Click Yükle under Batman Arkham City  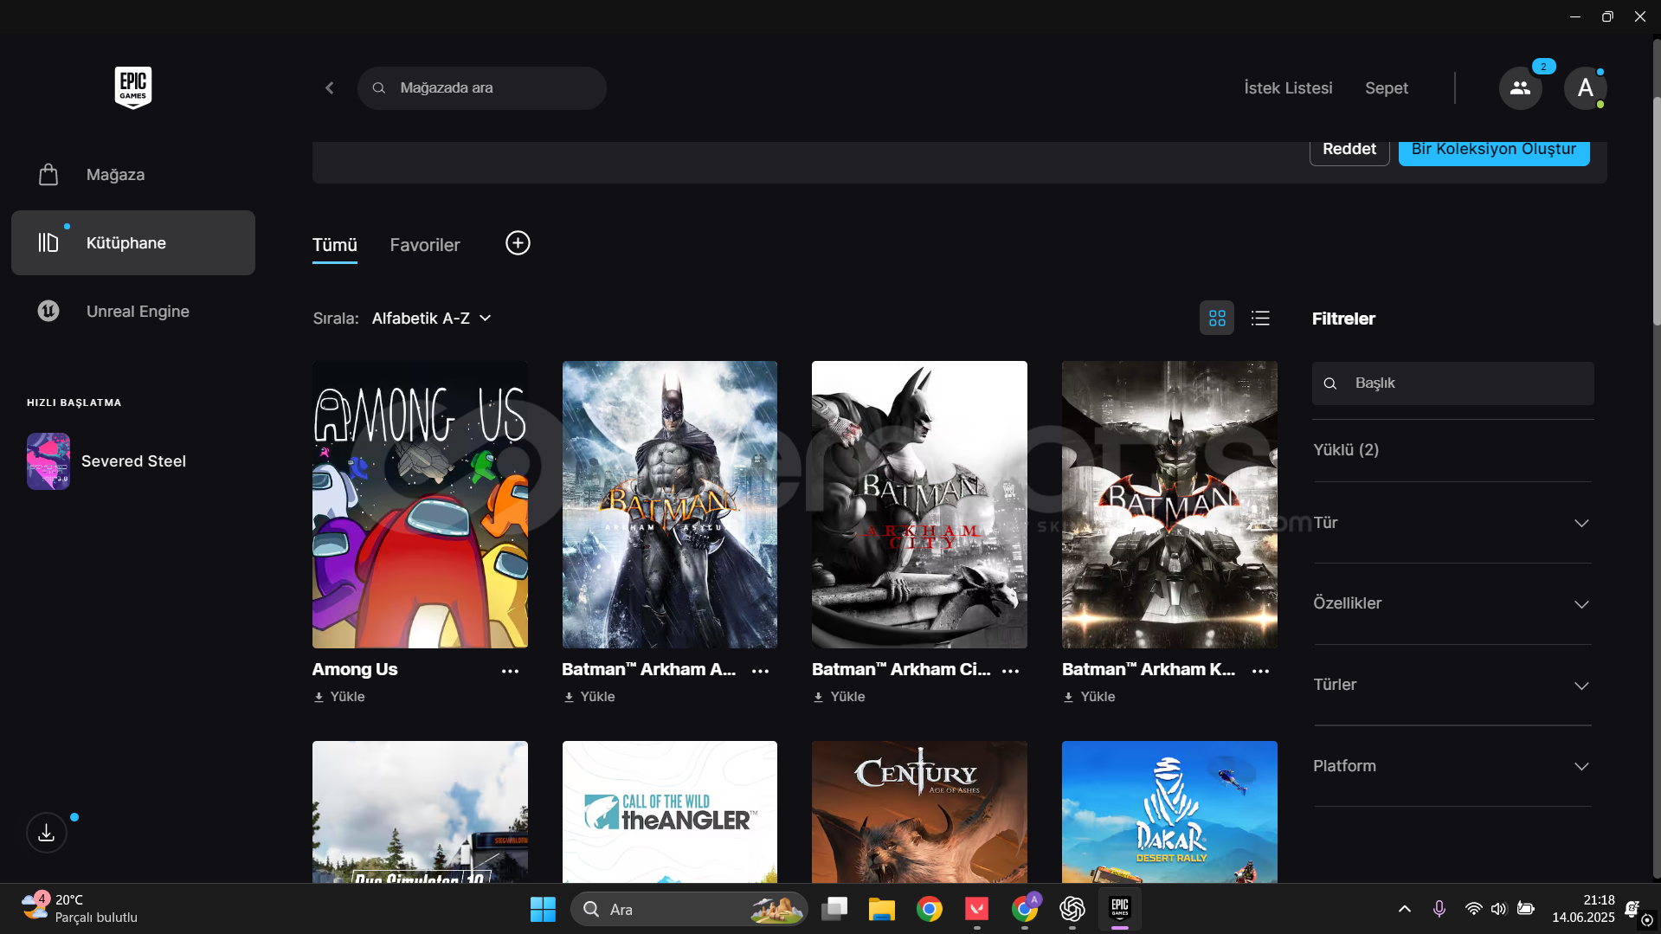[x=840, y=697]
